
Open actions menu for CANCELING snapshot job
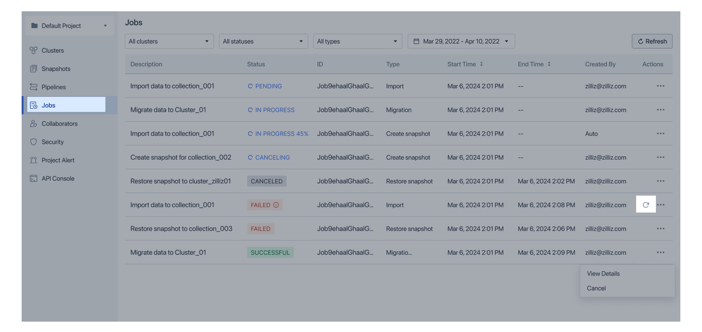click(x=661, y=157)
